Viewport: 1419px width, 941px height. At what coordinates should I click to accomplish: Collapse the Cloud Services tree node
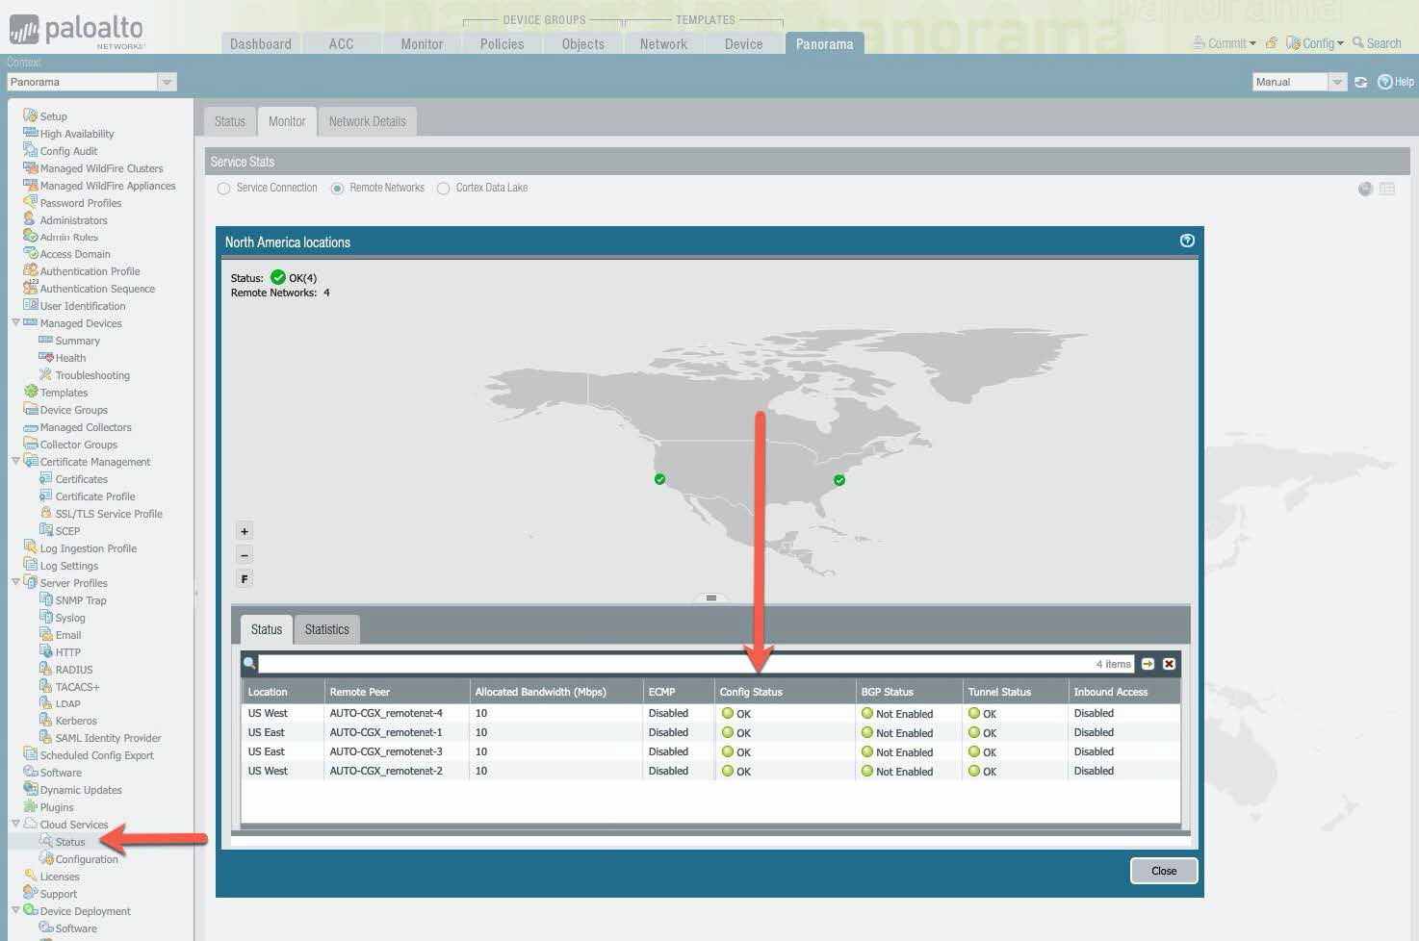(x=15, y=825)
